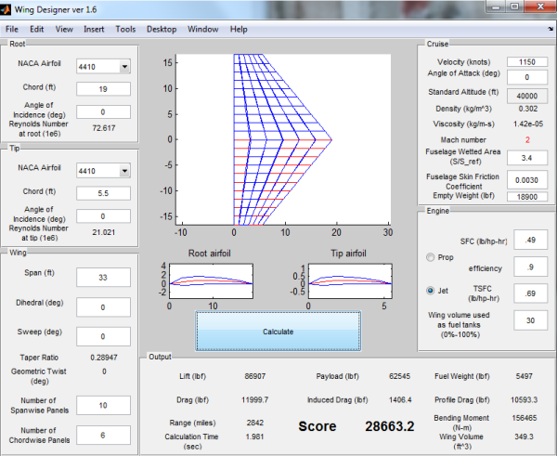Click the Root Chord input field
Viewport: 557px width, 456px height.
tap(105, 89)
